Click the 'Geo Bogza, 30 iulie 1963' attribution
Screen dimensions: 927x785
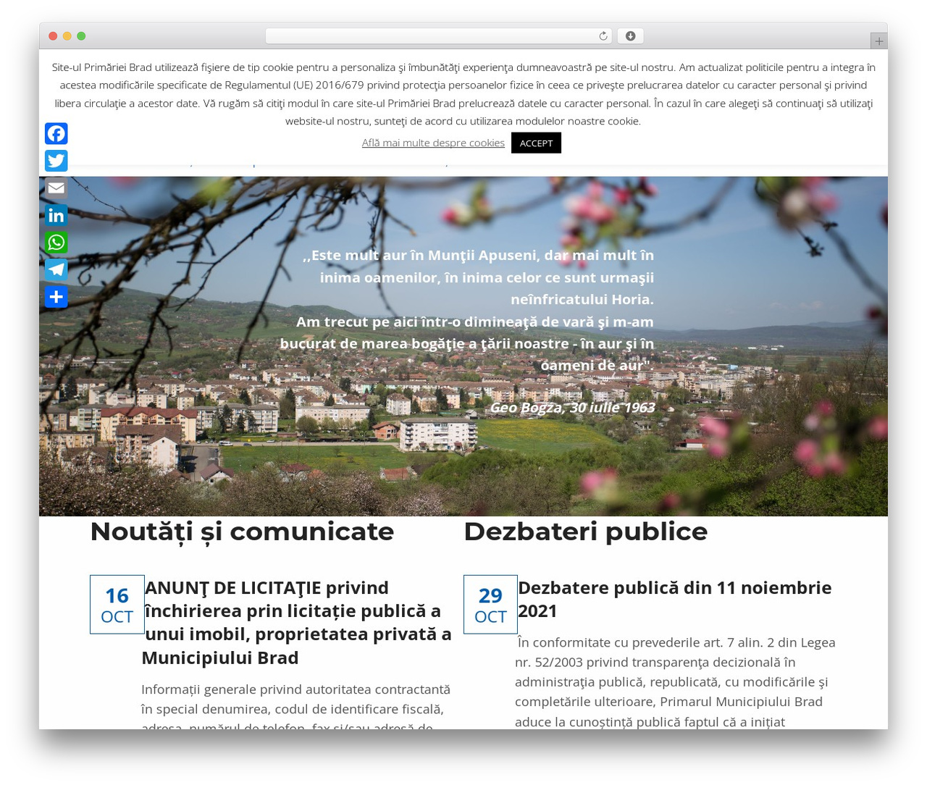[572, 407]
